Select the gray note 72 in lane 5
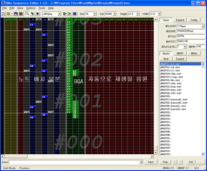 tap(51, 45)
